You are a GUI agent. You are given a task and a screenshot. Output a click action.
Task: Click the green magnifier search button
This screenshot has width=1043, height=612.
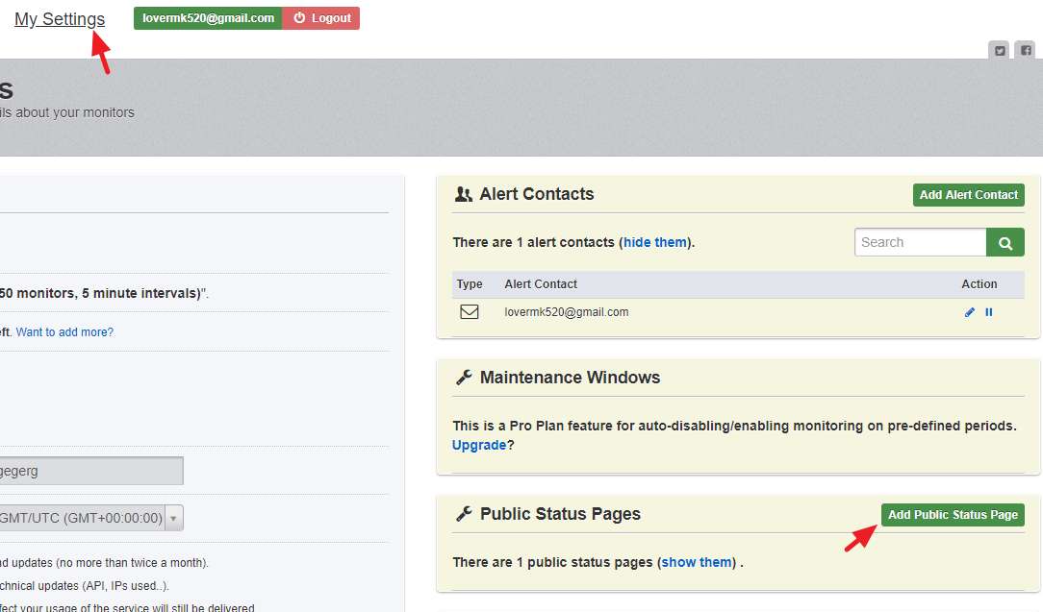(1005, 243)
